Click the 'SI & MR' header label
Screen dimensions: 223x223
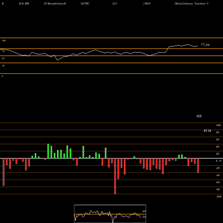24,4
